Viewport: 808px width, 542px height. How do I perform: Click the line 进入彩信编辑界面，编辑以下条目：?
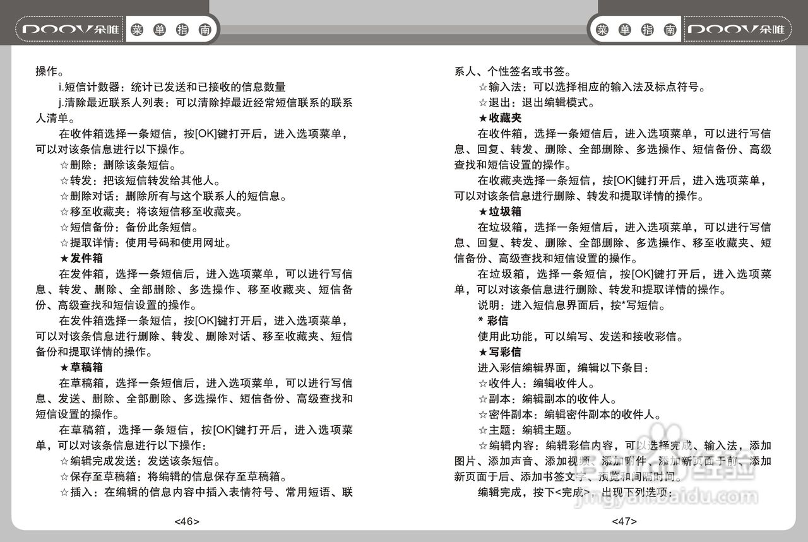564,368
